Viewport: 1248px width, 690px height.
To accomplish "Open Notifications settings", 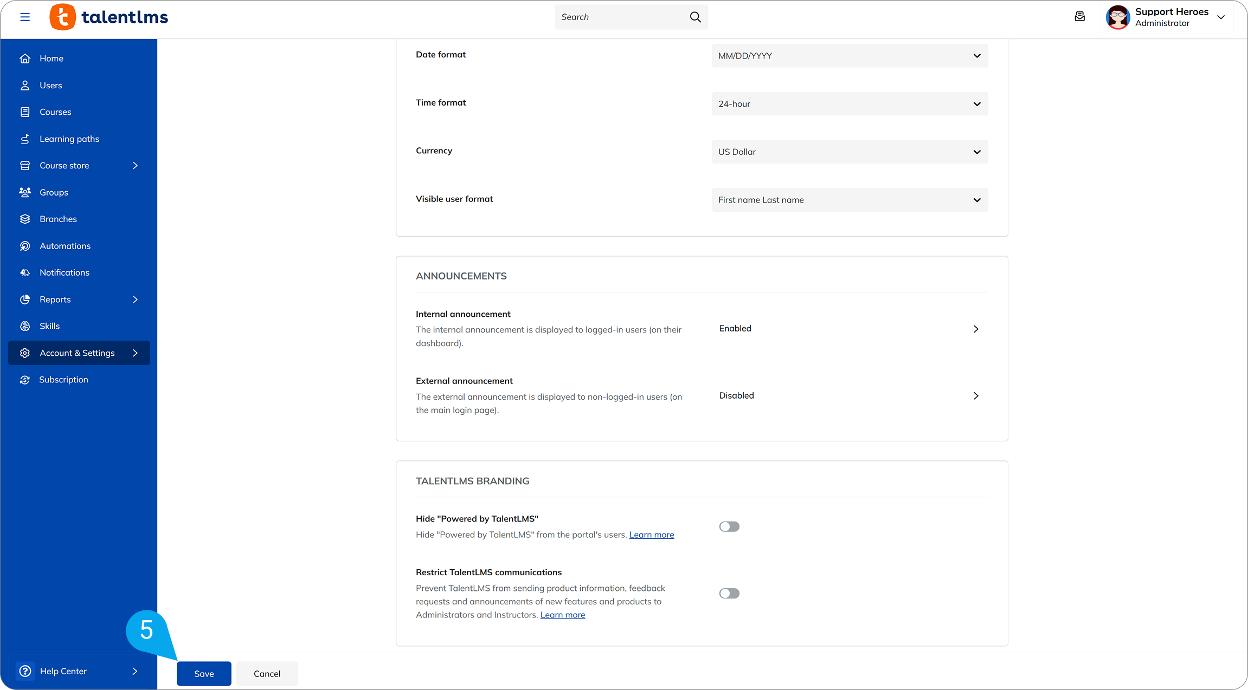I will 64,272.
